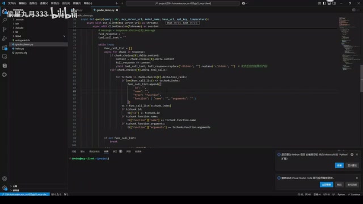Click the Later button in the update notification

point(339,185)
